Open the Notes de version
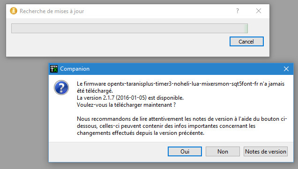The height and width of the screenshot is (169, 298). pyautogui.click(x=266, y=151)
